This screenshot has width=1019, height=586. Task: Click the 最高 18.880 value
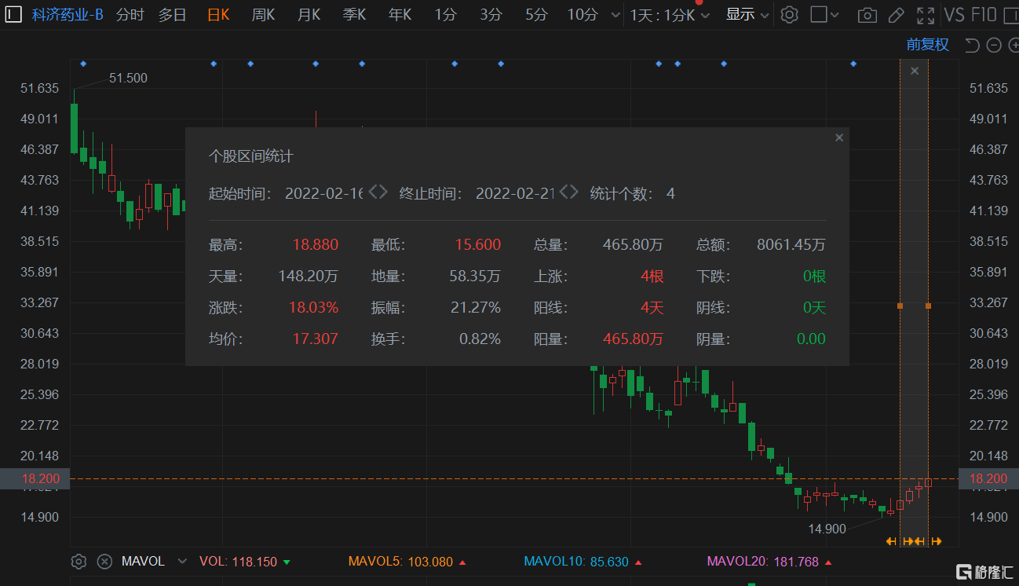click(316, 244)
